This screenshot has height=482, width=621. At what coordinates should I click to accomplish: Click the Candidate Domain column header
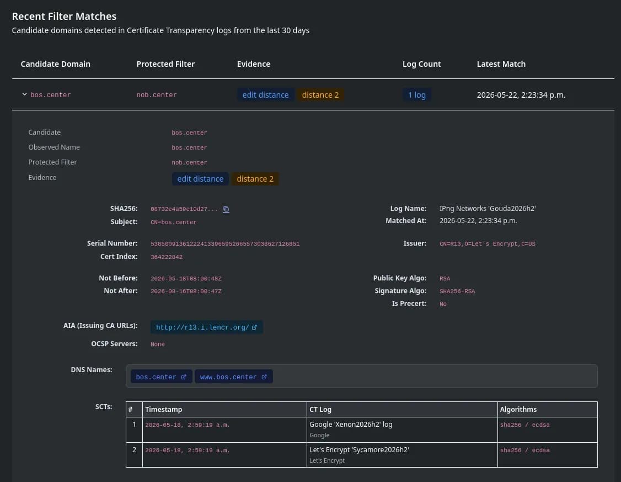click(56, 64)
